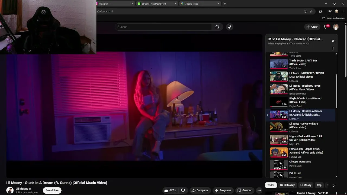Open Choppa Won't Miss thumbnail
Image resolution: width=347 pixels, height=195 pixels.
(x=279, y=165)
